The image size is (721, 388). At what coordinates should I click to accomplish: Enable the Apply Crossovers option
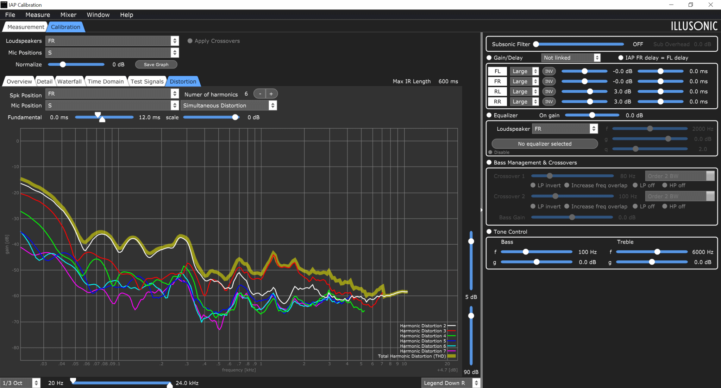[190, 41]
